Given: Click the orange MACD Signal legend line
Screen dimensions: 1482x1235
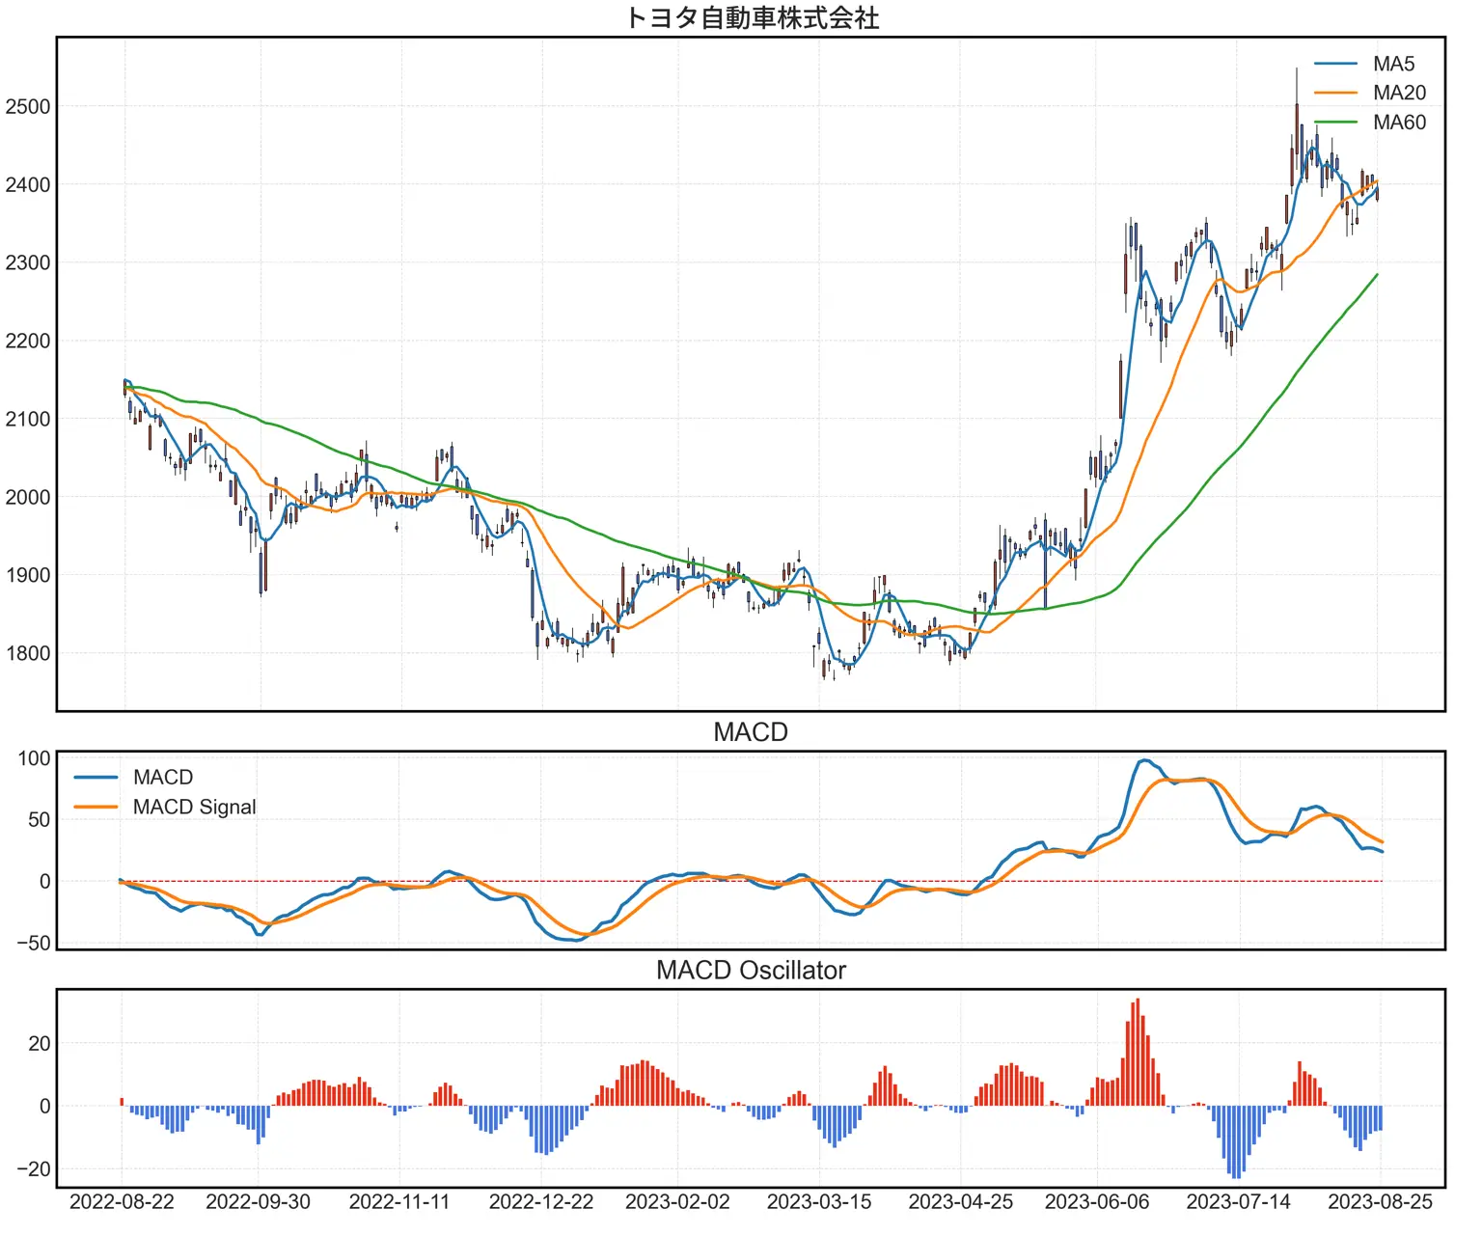Looking at the screenshot, I should 96,808.
